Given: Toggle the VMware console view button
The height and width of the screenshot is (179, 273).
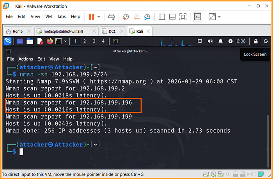Looking at the screenshot, I should tap(198, 17).
